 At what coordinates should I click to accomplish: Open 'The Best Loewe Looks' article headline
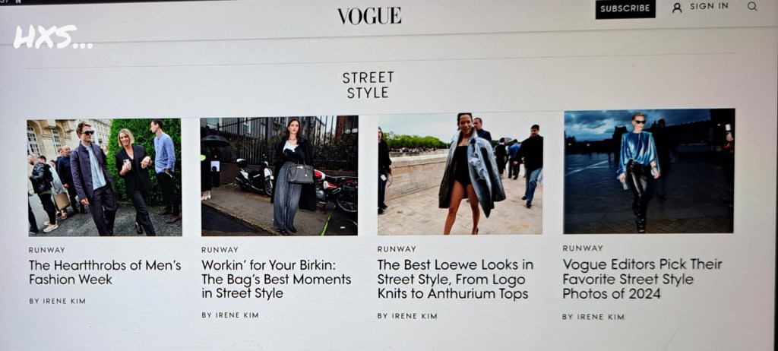456,279
